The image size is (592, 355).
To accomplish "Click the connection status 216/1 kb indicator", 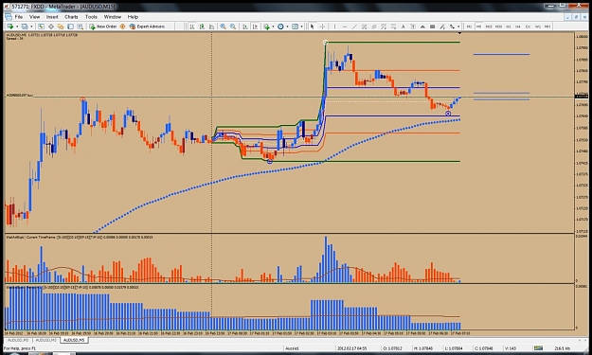I will [563, 348].
